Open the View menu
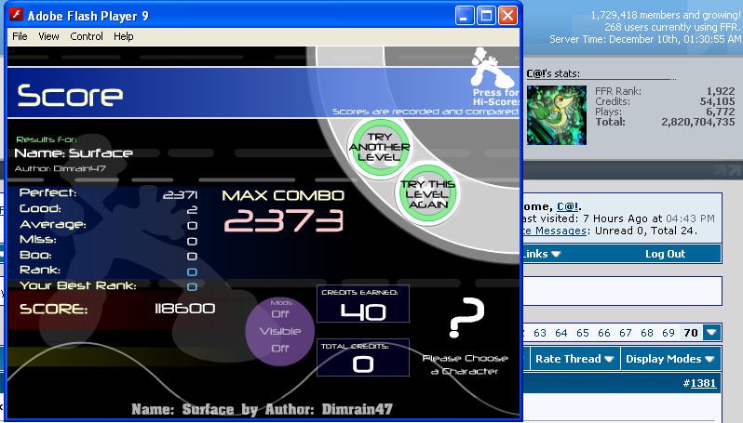 48,36
